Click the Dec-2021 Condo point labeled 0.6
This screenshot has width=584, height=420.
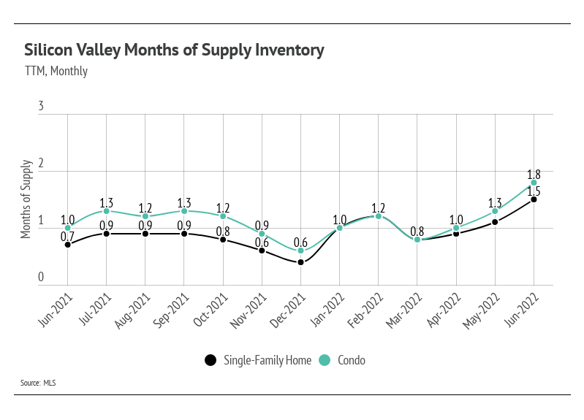(x=300, y=251)
